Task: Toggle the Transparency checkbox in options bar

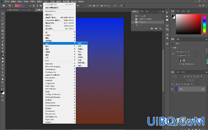Action: pyautogui.click(x=102, y=6)
